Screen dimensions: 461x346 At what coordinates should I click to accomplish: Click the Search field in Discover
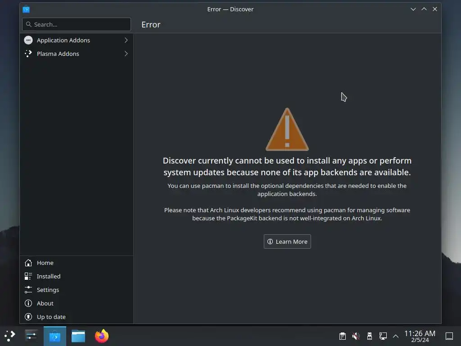point(77,24)
